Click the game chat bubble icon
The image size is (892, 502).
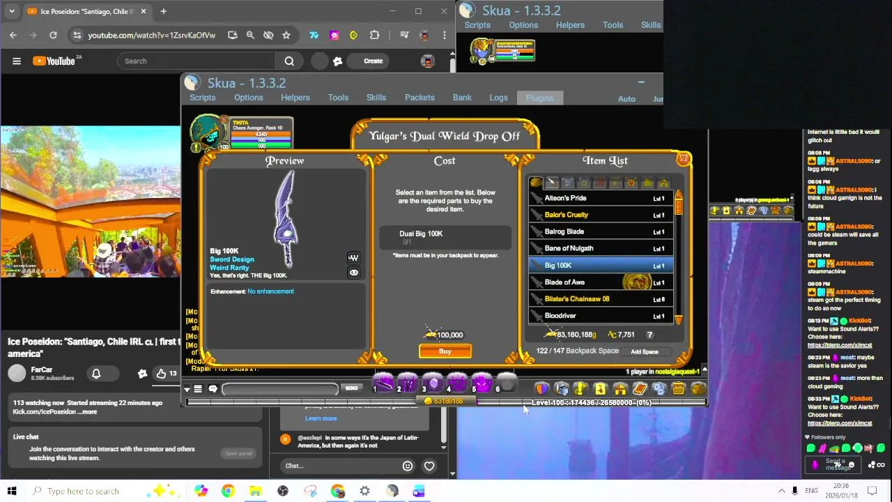coord(213,389)
